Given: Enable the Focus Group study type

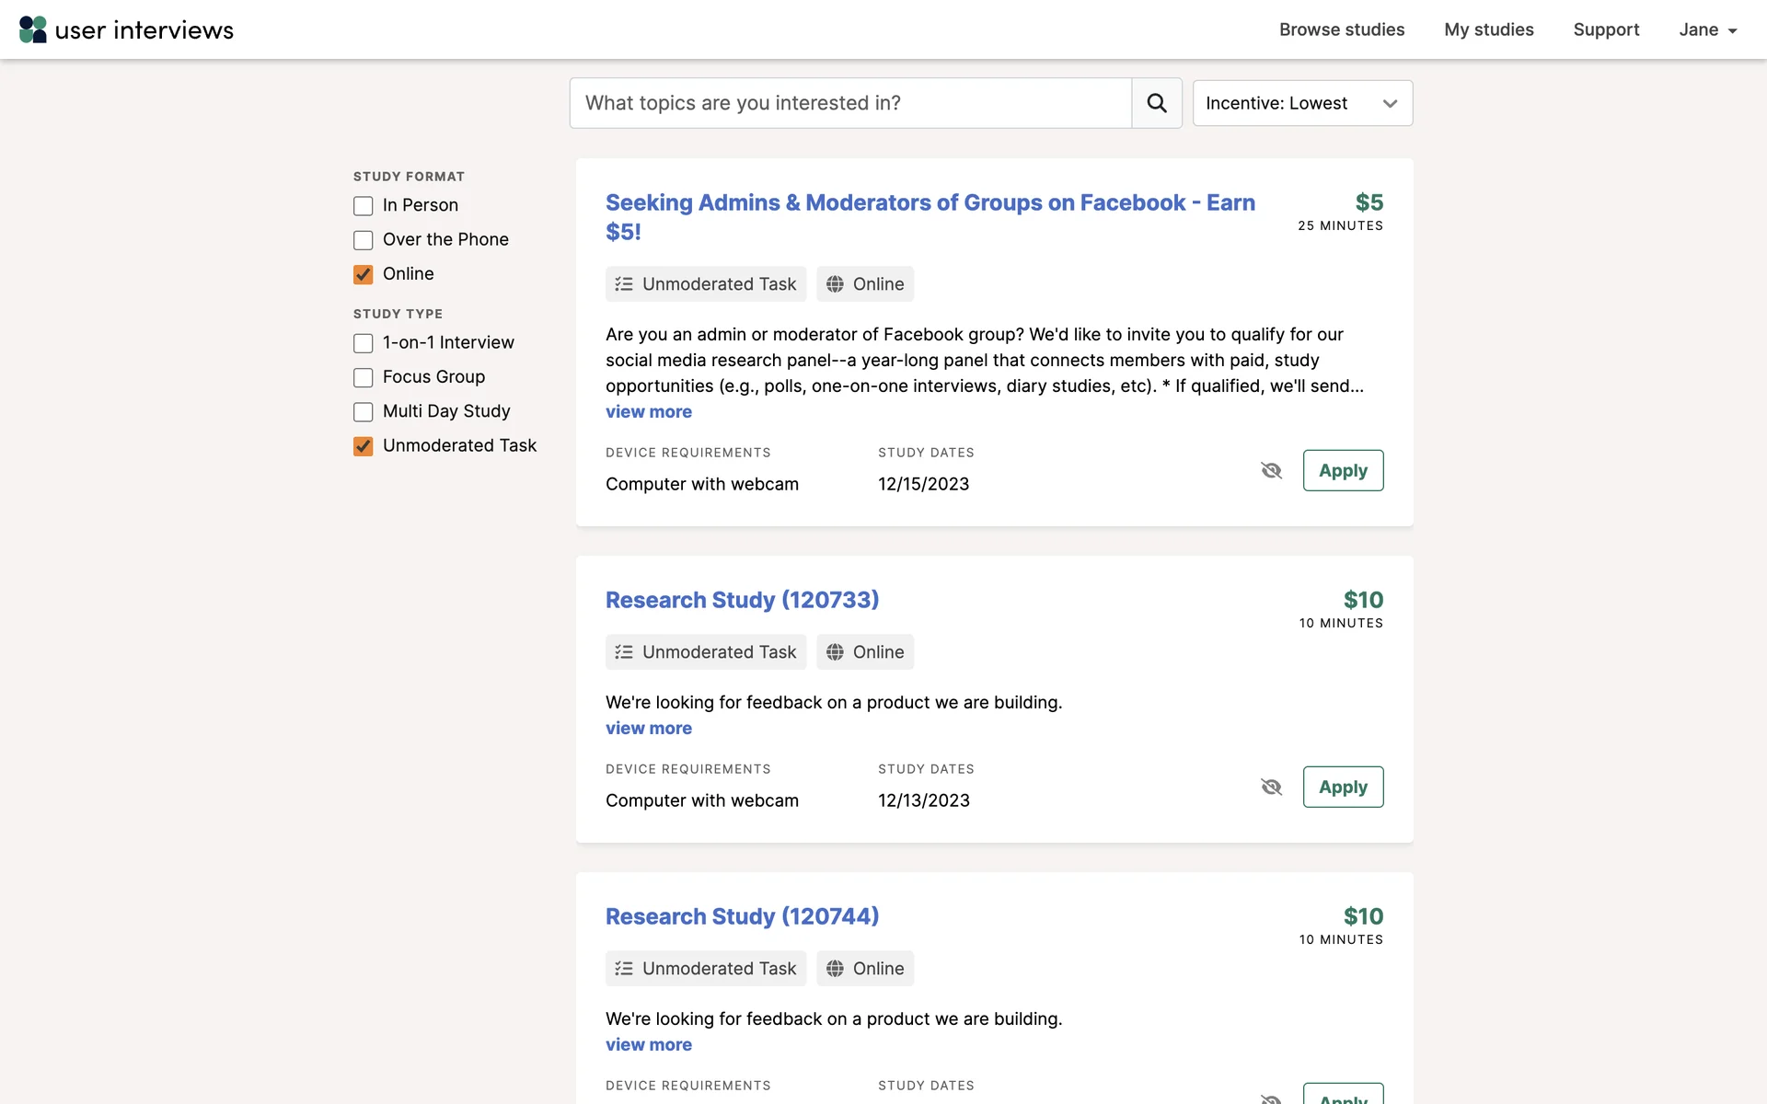Looking at the screenshot, I should point(364,377).
